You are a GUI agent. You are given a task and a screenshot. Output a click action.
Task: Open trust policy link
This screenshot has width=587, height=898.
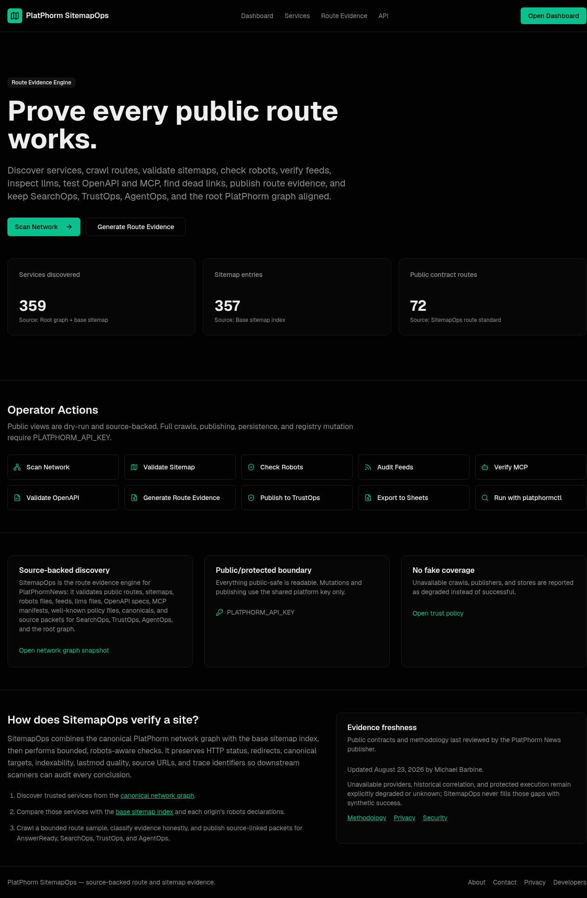click(438, 613)
